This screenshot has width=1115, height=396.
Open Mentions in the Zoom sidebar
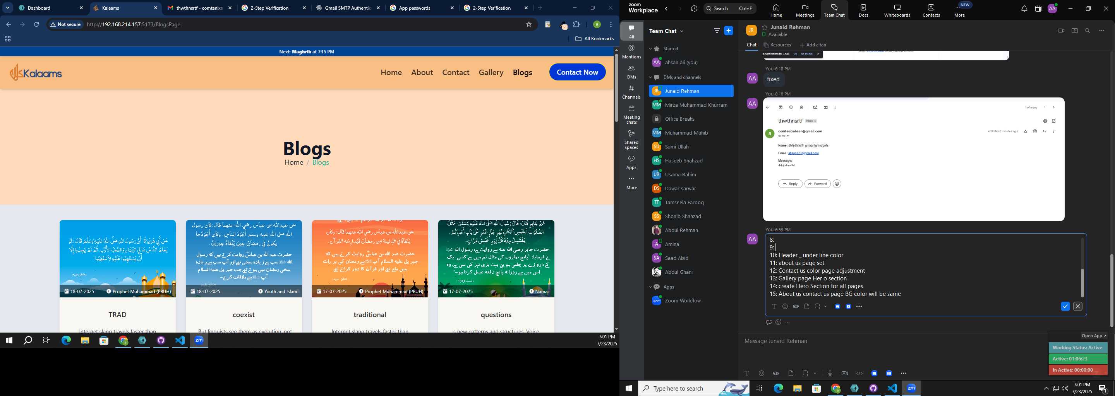coord(631,52)
